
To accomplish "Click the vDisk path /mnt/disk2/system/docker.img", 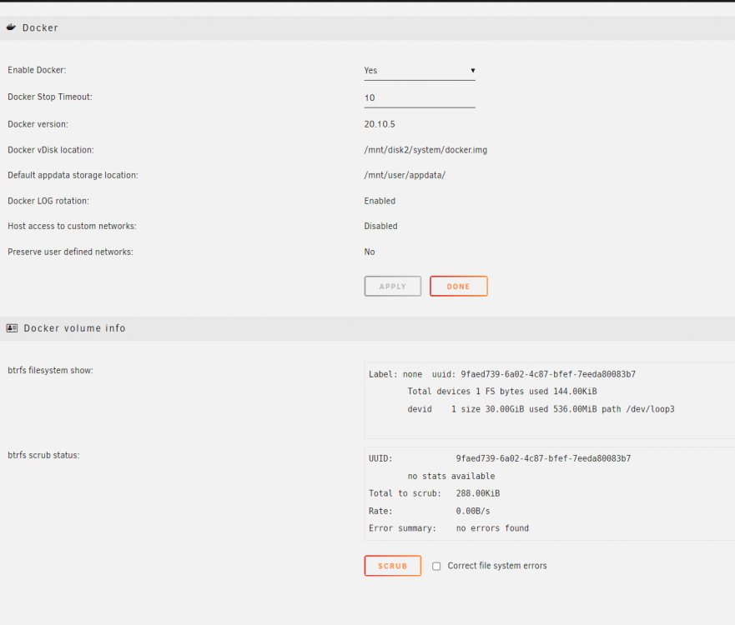I will pyautogui.click(x=425, y=150).
